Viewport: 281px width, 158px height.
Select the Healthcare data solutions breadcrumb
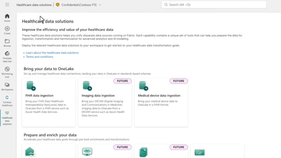point(34,4)
